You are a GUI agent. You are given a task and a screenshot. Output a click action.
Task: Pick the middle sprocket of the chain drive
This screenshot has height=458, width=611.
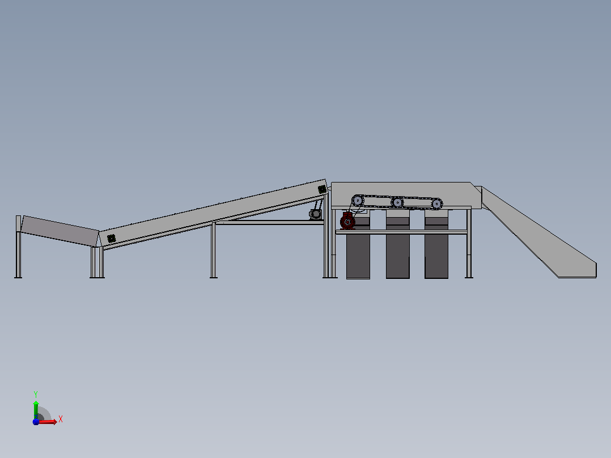click(397, 203)
